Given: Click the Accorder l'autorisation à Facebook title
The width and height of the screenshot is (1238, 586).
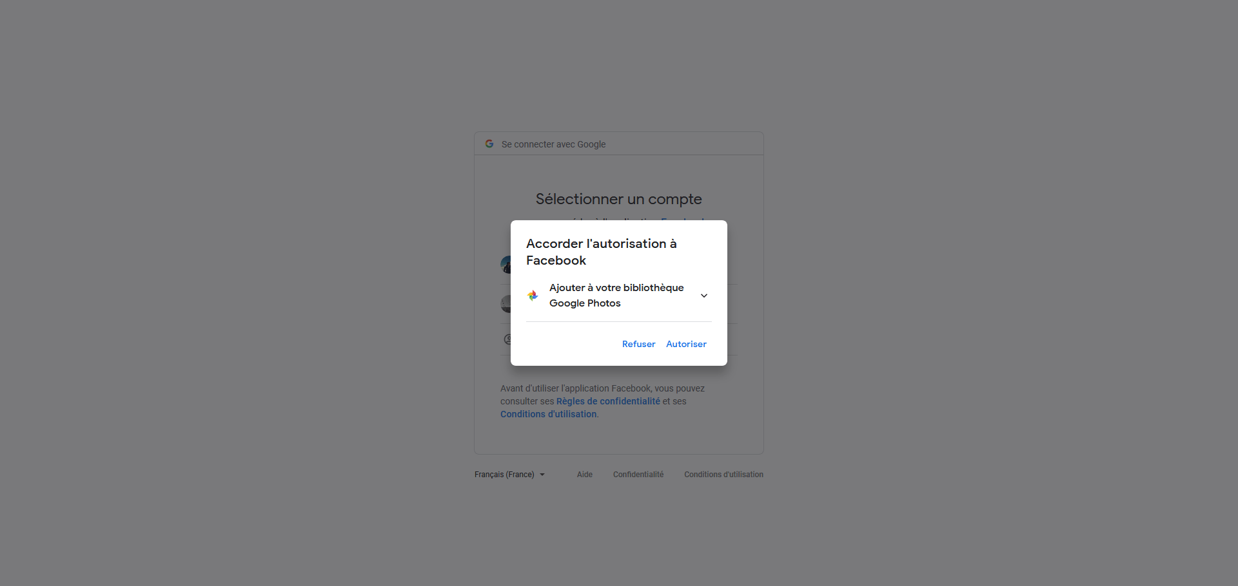Looking at the screenshot, I should [601, 252].
